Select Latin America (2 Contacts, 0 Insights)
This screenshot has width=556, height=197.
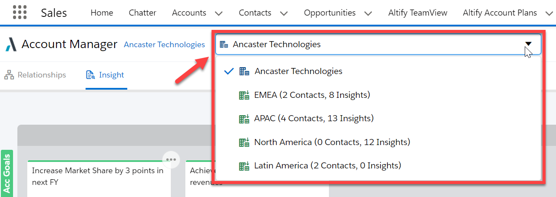[x=378, y=165]
